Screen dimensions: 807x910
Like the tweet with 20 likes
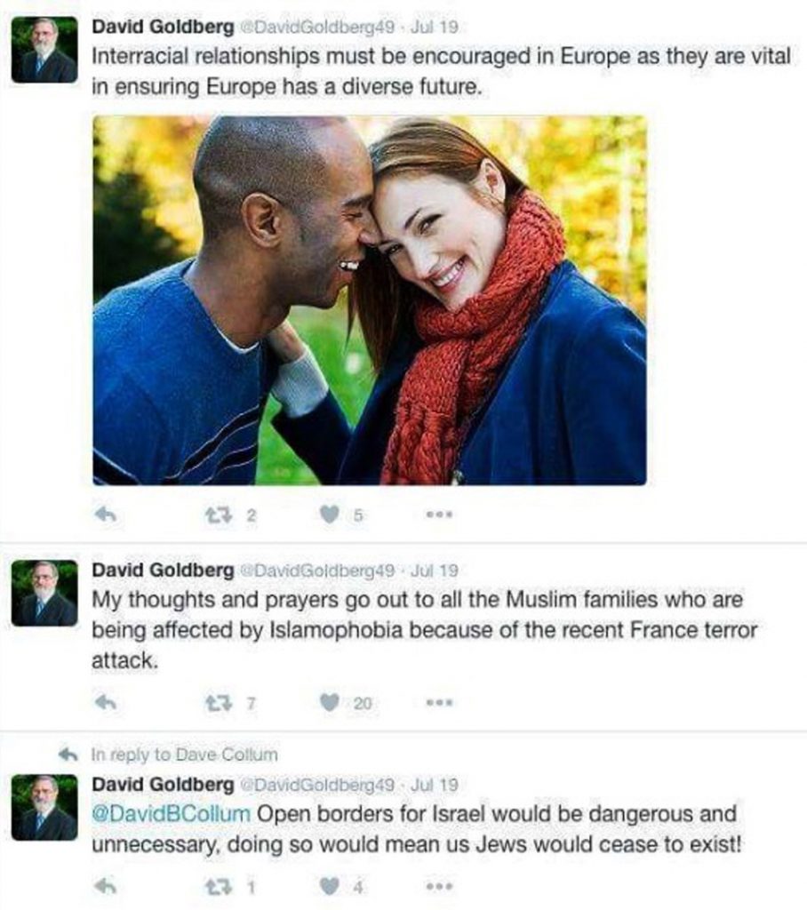(x=330, y=704)
